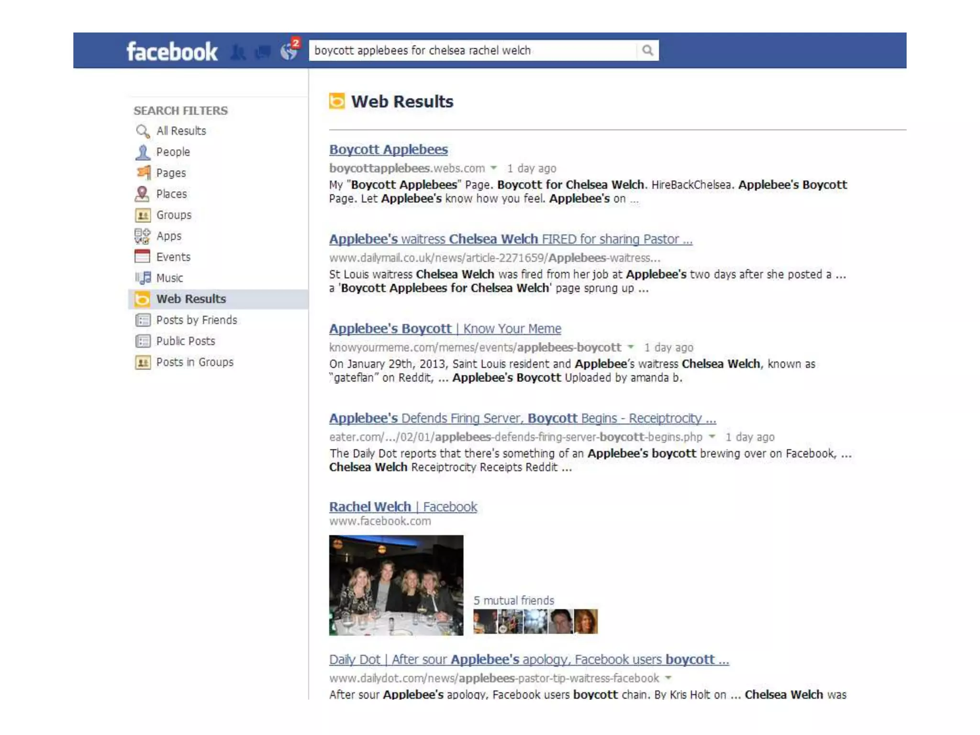The width and height of the screenshot is (980, 735).
Task: Expand dropdown arrow beside eater.com URL
Action: tap(712, 436)
